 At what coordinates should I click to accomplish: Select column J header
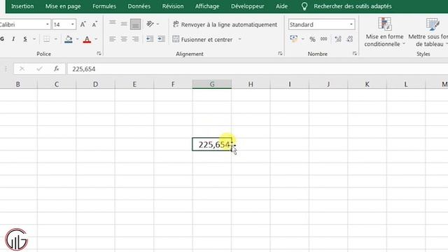coord(328,84)
